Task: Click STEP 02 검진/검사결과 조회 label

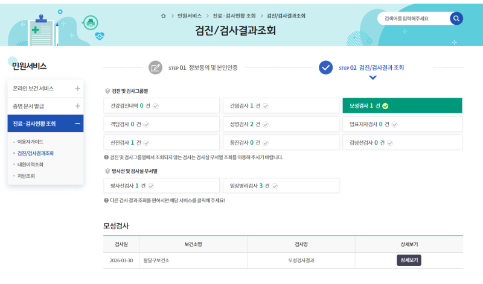Action: pos(371,68)
